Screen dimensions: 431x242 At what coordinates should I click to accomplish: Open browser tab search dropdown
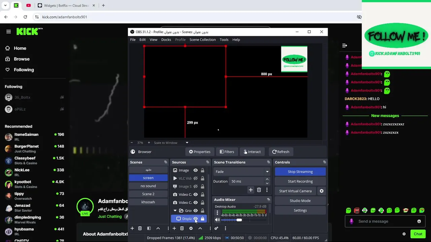tap(5, 5)
